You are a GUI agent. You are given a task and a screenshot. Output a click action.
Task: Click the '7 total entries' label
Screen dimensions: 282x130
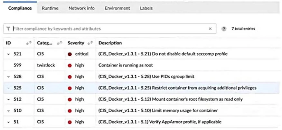(243, 29)
